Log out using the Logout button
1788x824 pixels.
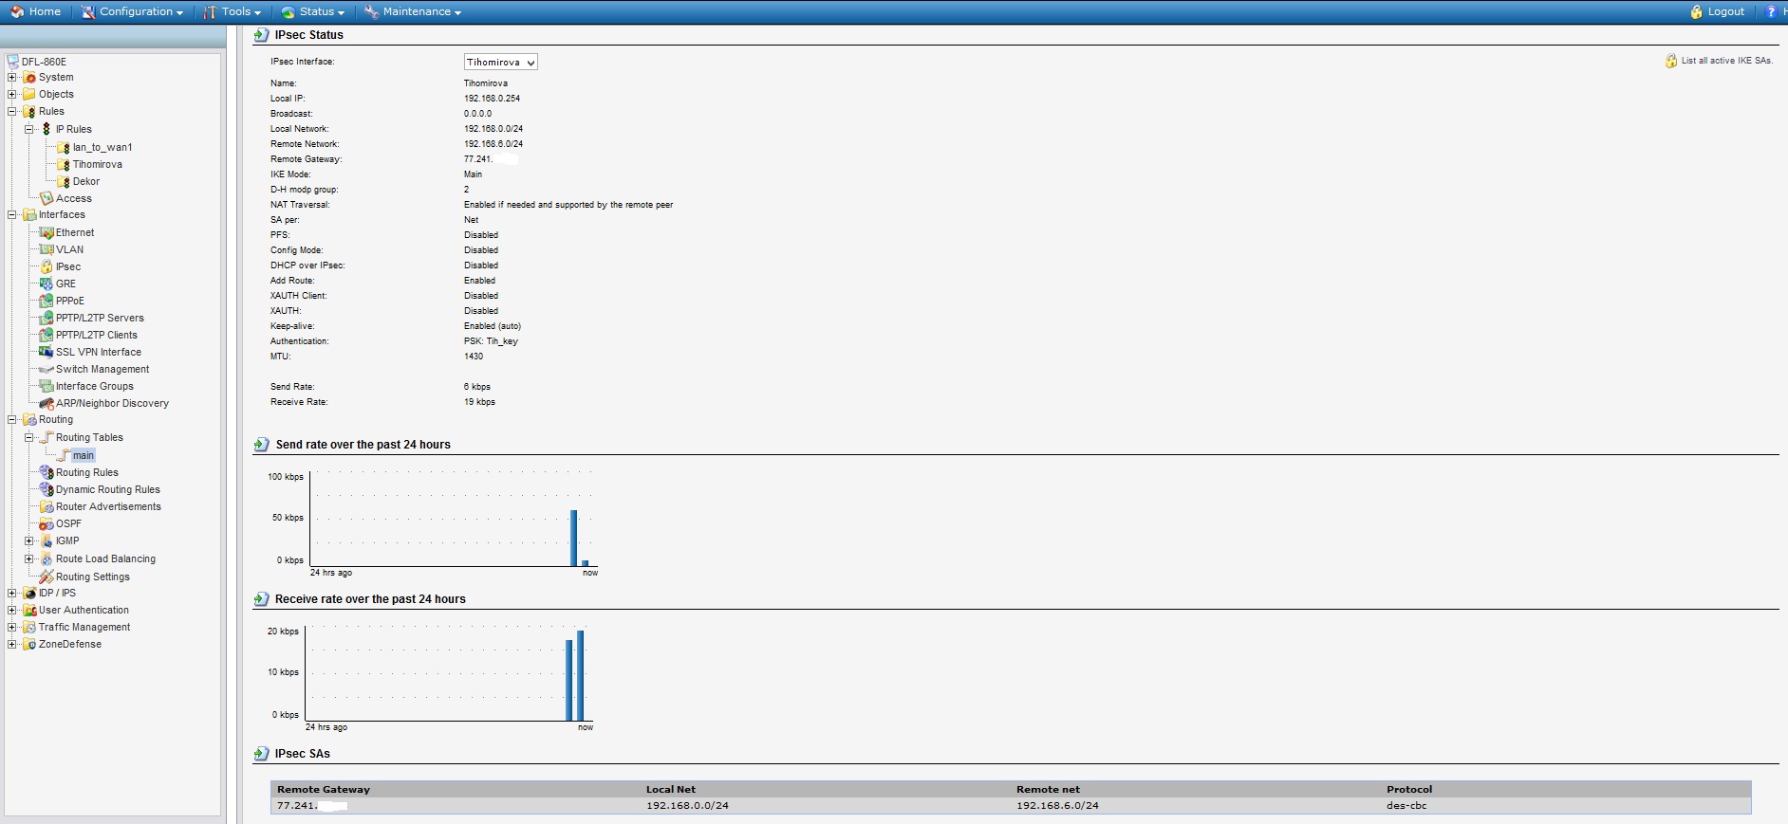point(1718,11)
